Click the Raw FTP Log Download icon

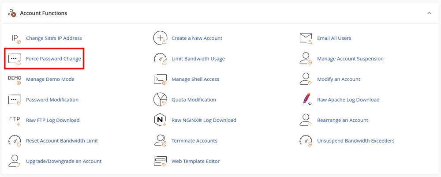15,121
